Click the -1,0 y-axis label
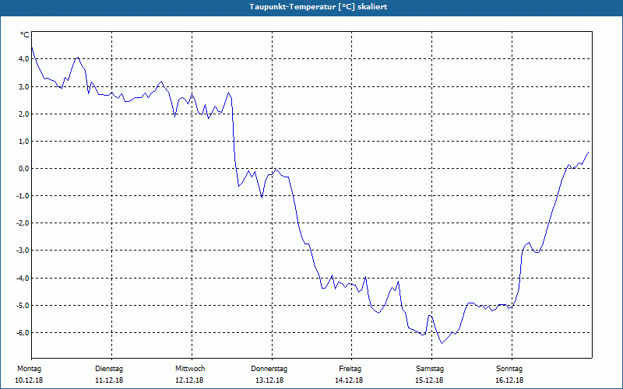 click(23, 196)
